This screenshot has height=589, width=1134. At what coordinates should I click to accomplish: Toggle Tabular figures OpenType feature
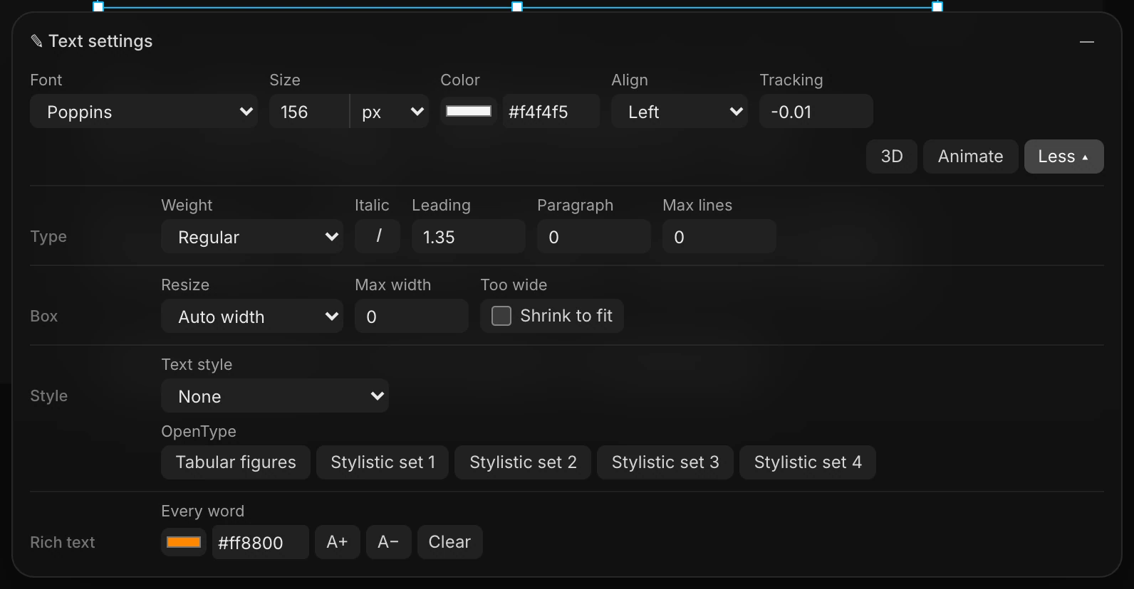(236, 462)
